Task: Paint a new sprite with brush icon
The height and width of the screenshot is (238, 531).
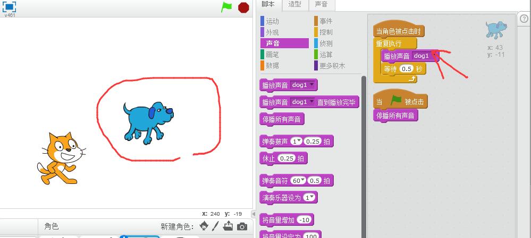Action: (215, 226)
